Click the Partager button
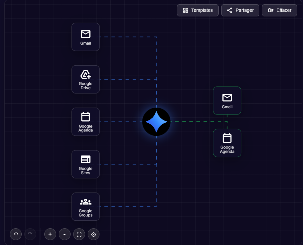303x245 pixels. coord(240,10)
